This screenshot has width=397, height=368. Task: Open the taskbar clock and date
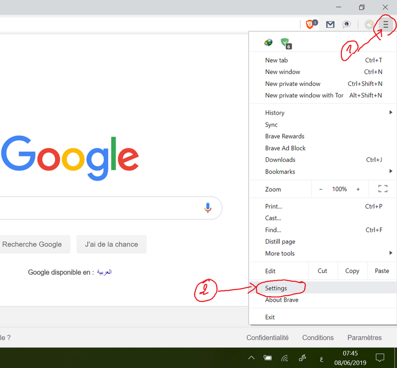pos(350,358)
